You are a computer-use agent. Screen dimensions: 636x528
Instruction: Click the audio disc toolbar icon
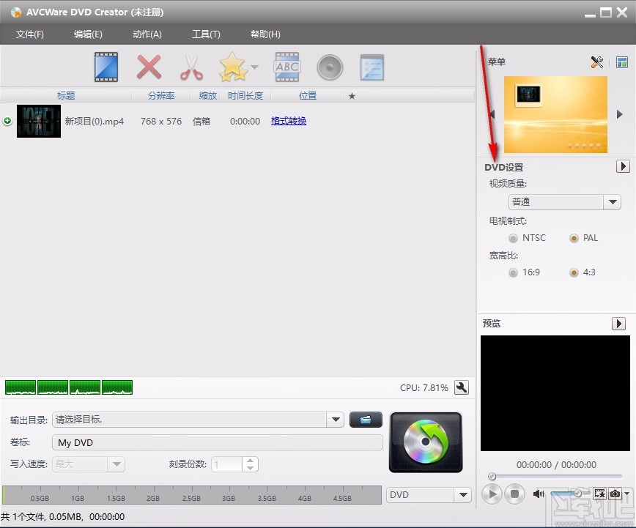330,67
